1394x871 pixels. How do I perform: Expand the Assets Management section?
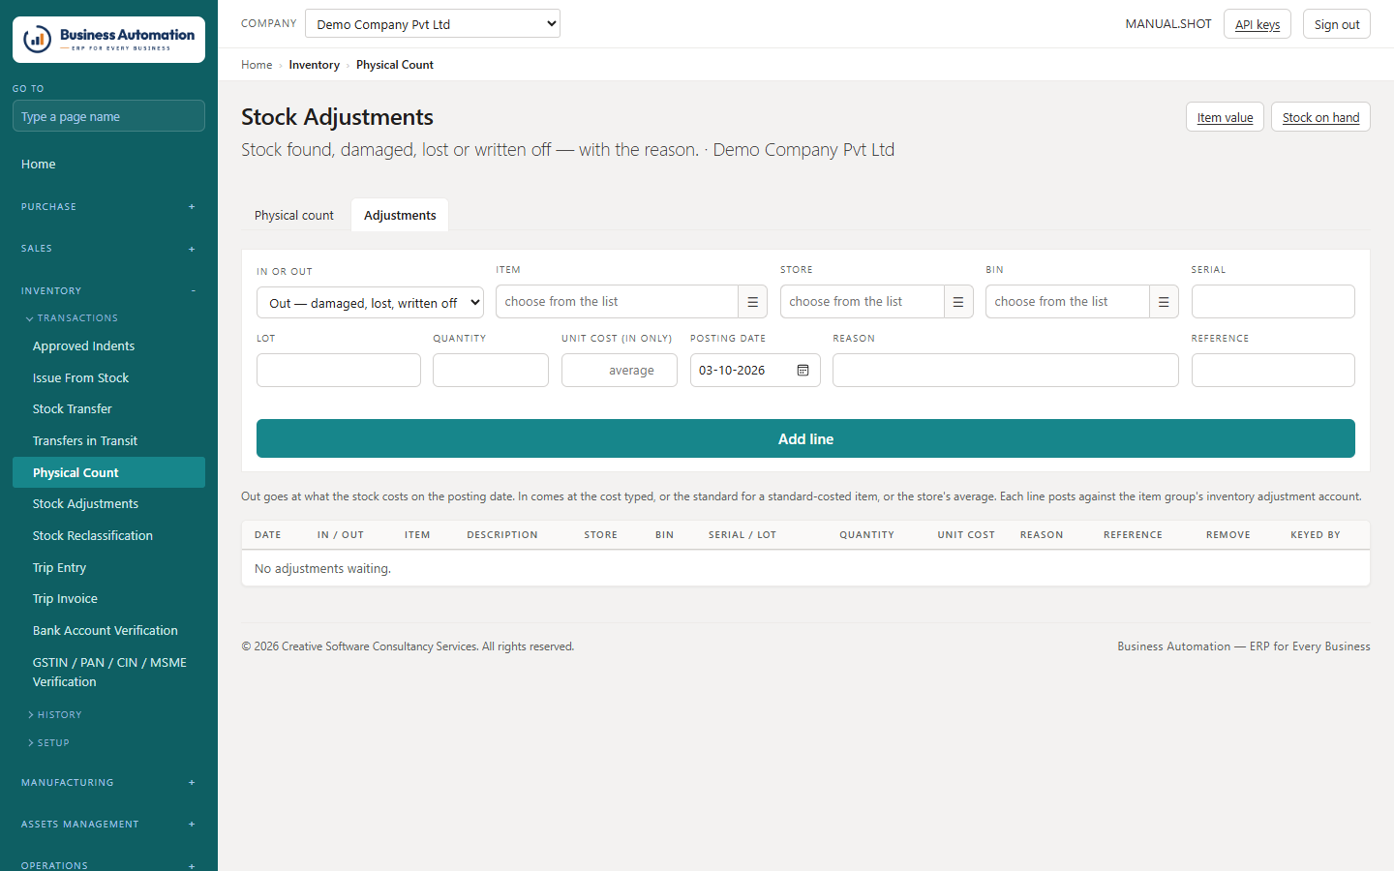click(108, 825)
